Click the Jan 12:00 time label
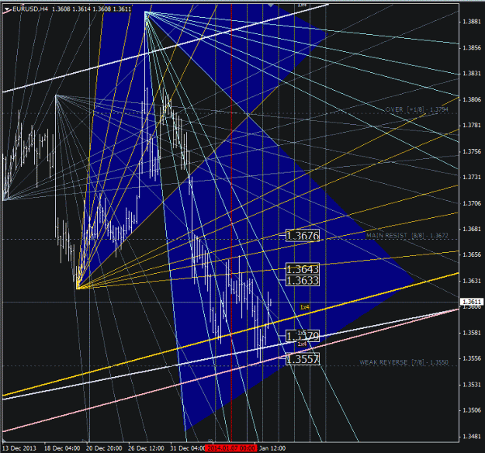485x453 pixels. pos(272,448)
